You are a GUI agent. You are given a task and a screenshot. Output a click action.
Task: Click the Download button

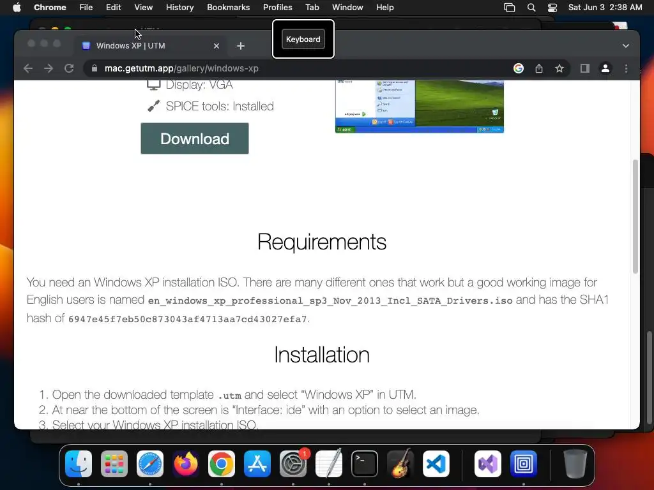[194, 138]
